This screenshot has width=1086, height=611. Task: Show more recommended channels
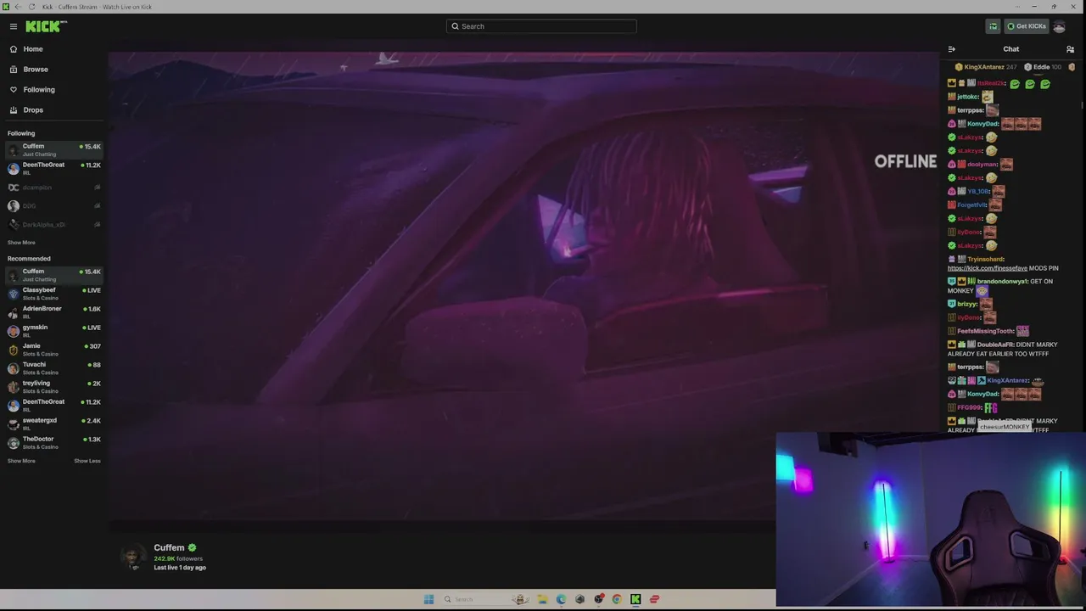click(21, 461)
